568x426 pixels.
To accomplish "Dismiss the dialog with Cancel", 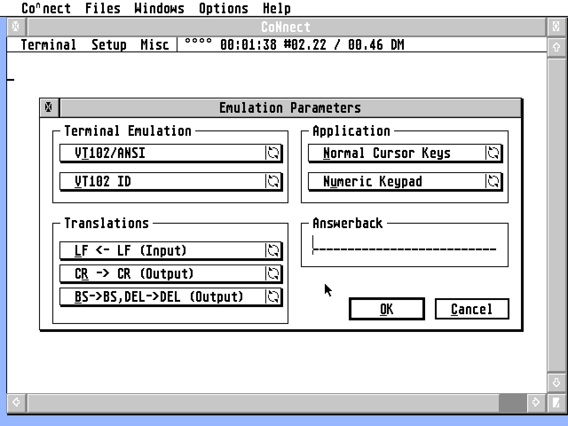I will click(x=472, y=308).
